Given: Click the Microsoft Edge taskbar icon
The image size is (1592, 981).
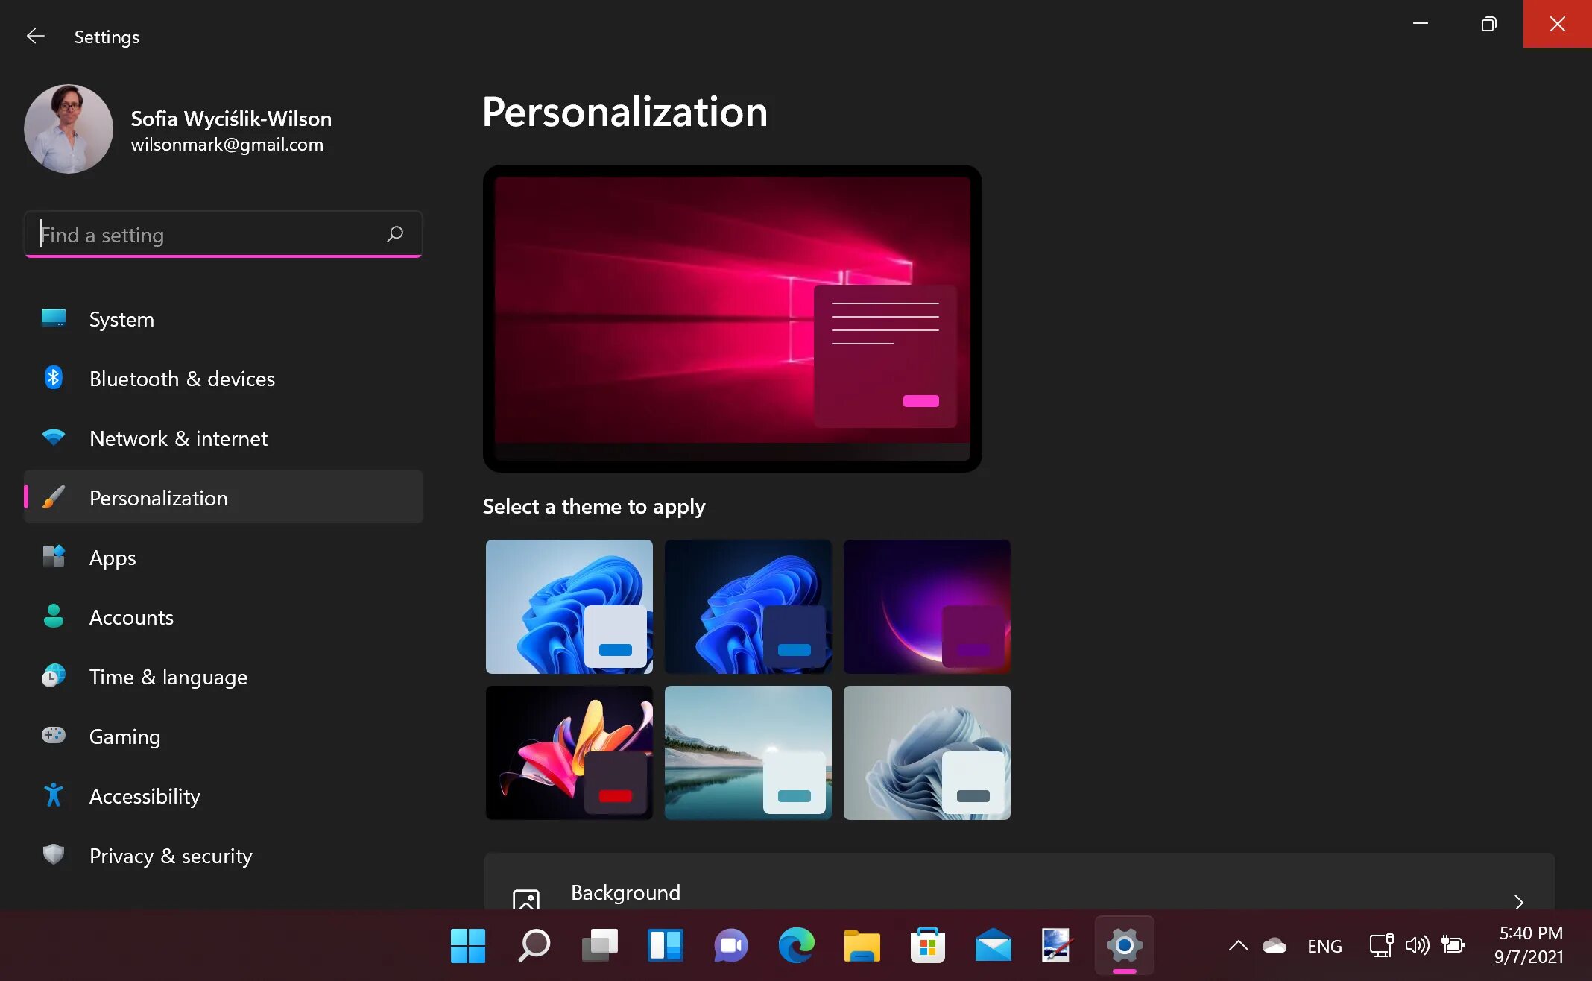Looking at the screenshot, I should pyautogui.click(x=795, y=946).
